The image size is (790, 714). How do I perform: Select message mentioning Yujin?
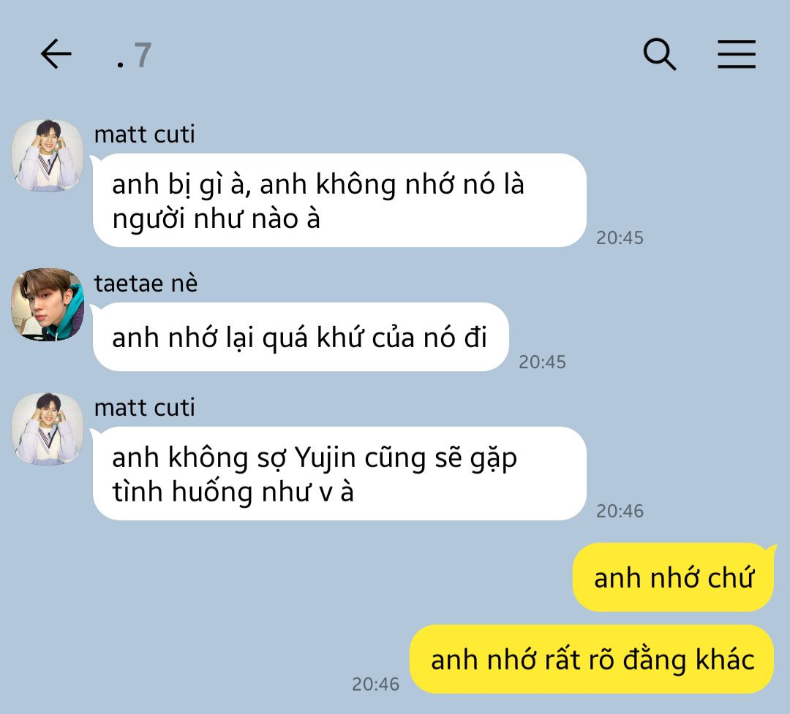(x=339, y=474)
